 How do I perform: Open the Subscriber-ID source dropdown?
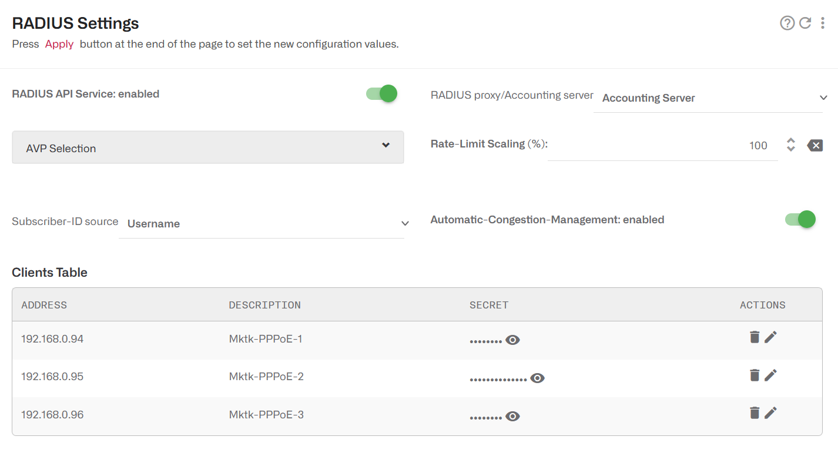[262, 224]
